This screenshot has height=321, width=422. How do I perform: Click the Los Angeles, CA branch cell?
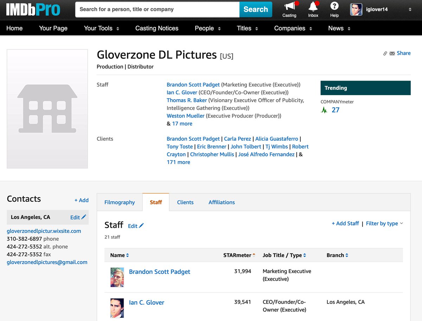coord(346,302)
